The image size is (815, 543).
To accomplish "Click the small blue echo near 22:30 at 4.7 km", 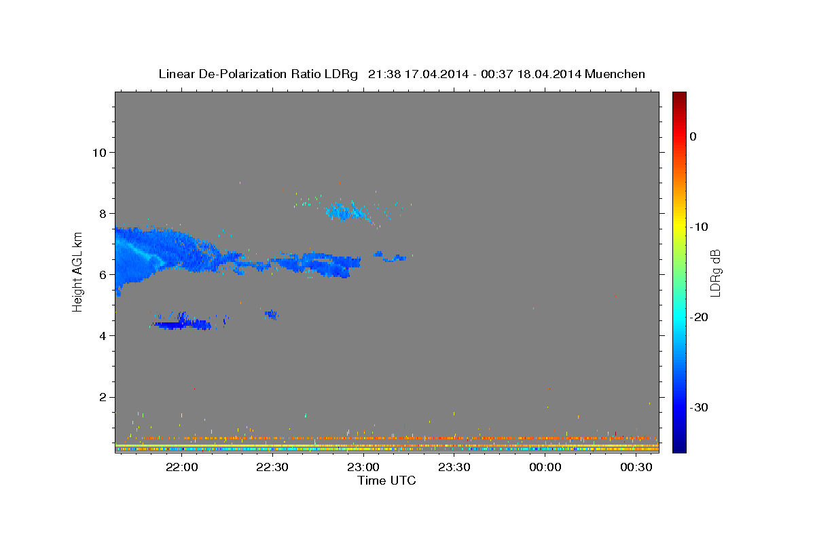I will click(272, 314).
